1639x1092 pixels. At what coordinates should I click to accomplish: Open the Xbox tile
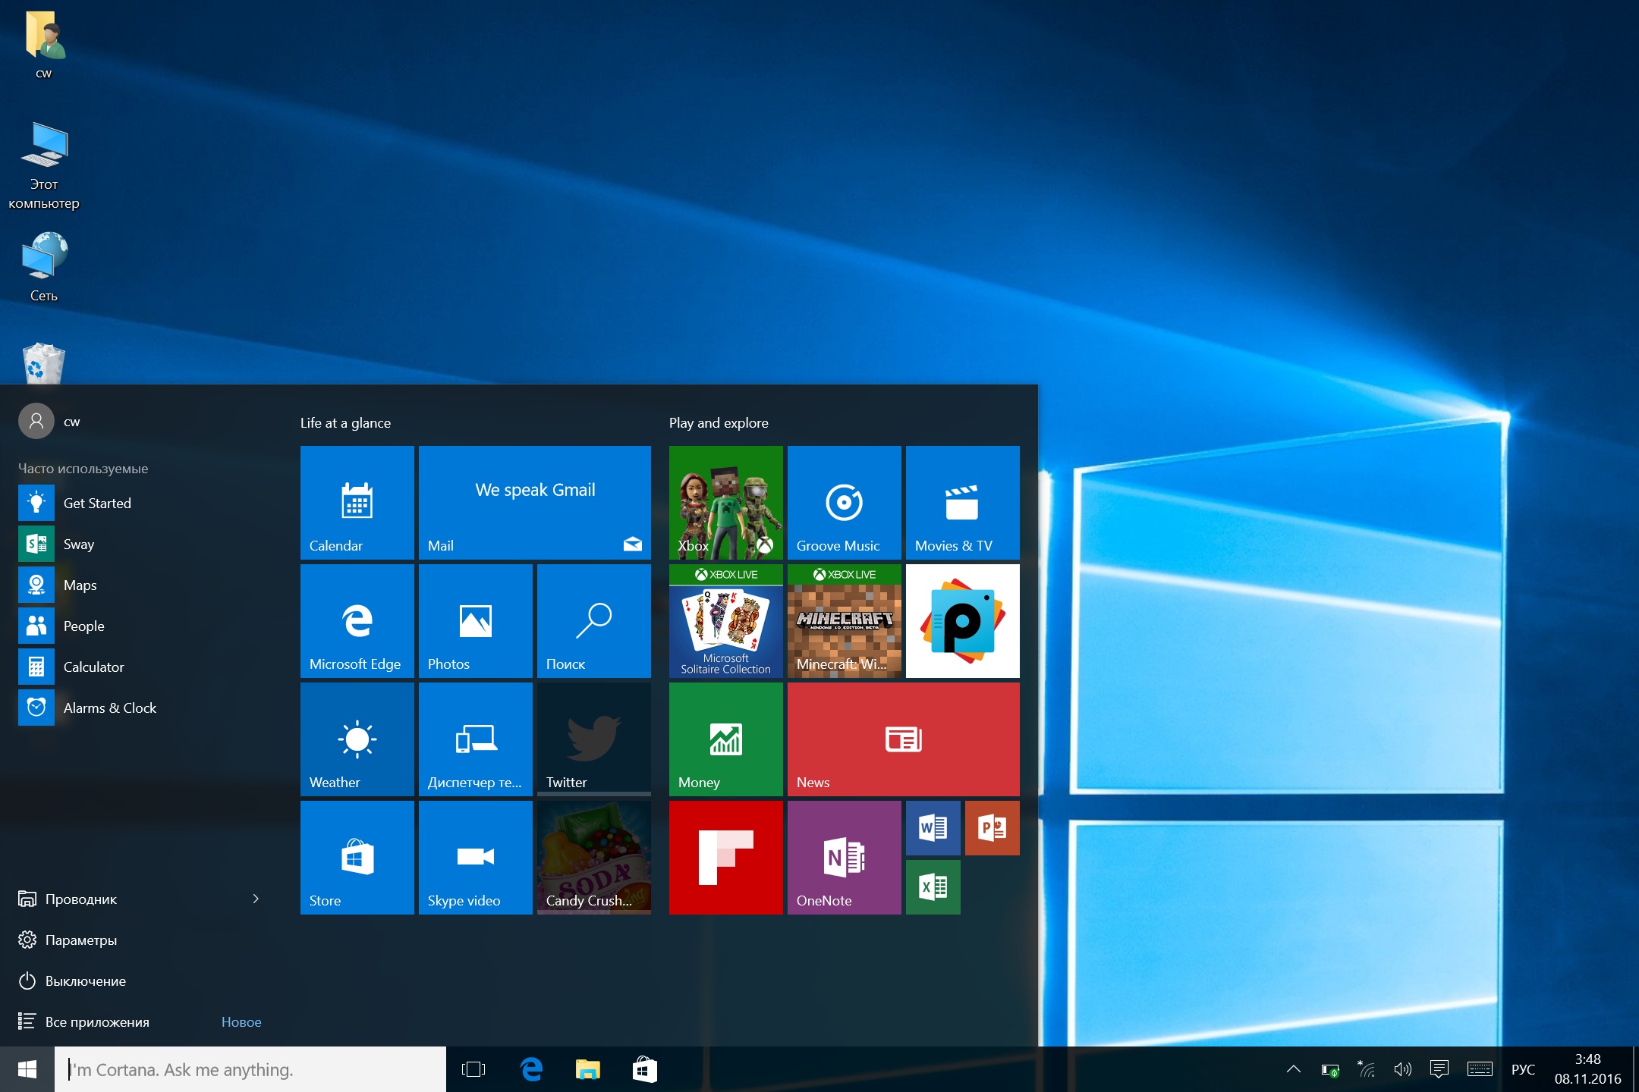click(x=725, y=502)
